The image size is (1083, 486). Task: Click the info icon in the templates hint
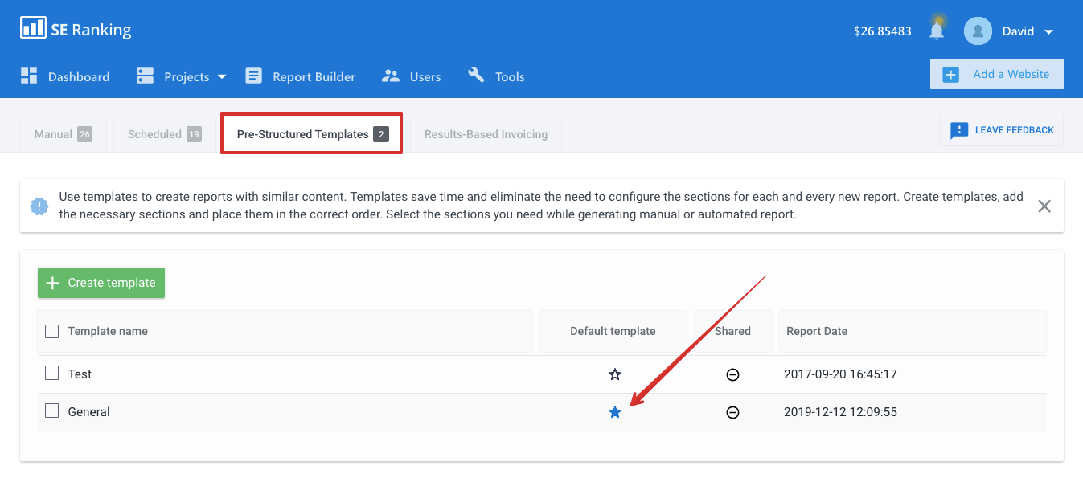click(x=39, y=206)
